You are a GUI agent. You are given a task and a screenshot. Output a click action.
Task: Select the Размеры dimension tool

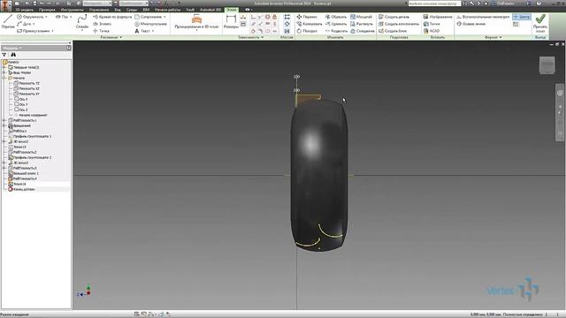coord(231,21)
